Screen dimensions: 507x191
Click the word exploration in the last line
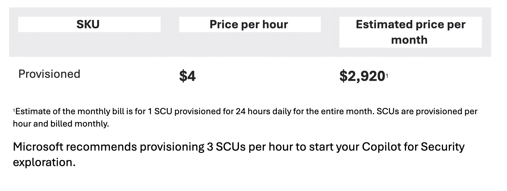(x=44, y=162)
